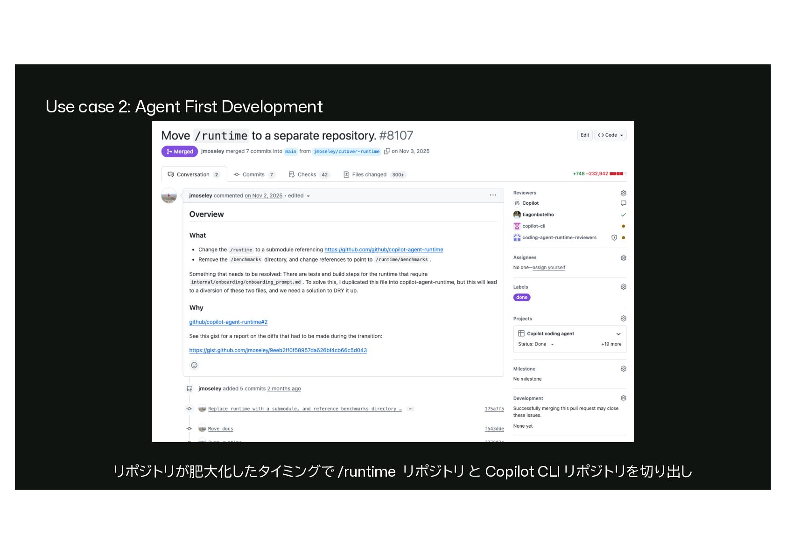Open the Status: Done dropdown
786x555 pixels.
tap(536, 344)
